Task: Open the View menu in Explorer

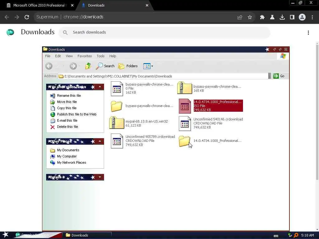Action: point(69,56)
